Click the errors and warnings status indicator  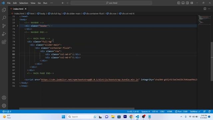7,111
